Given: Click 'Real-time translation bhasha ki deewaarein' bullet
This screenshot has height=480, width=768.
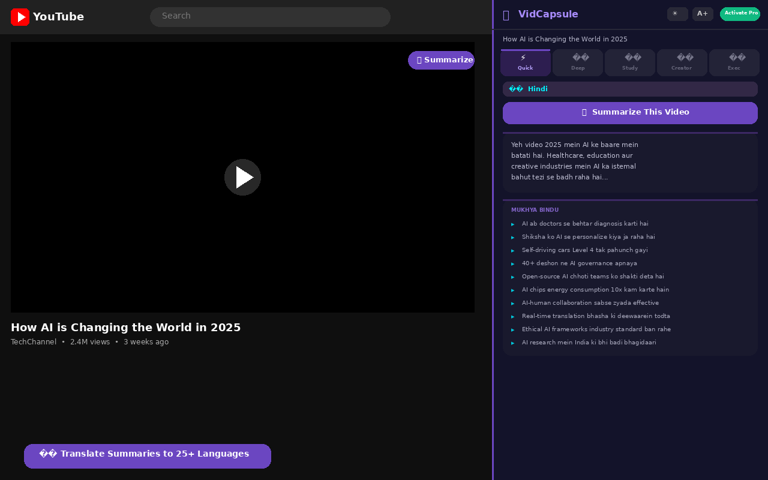Looking at the screenshot, I should point(596,316).
